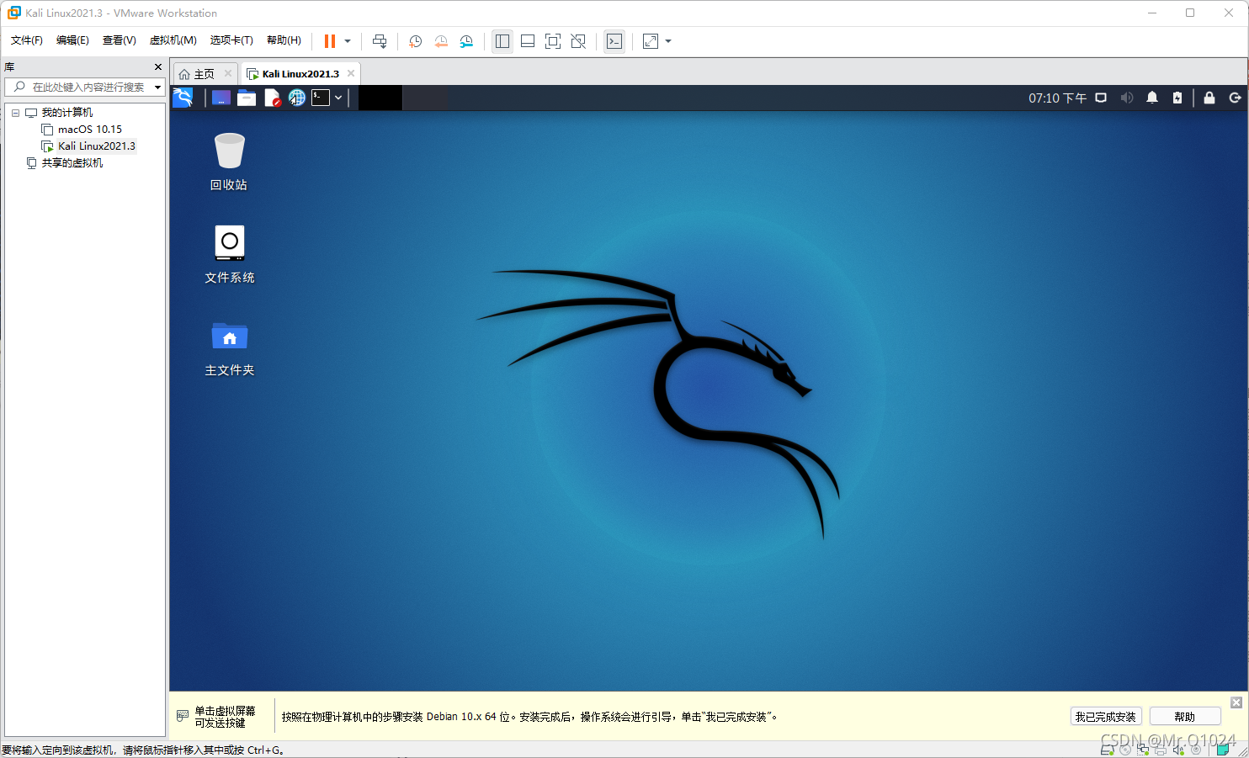This screenshot has width=1249, height=758.
Task: Toggle the console view button
Action: tap(614, 41)
